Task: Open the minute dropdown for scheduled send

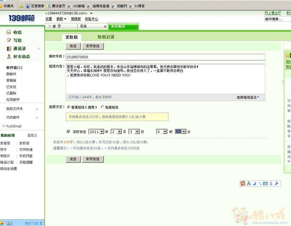Action: coord(184,132)
